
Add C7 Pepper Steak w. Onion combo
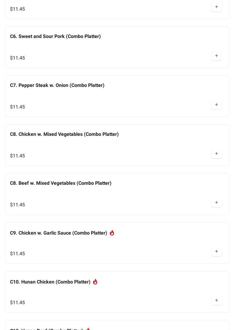pyautogui.click(x=216, y=105)
